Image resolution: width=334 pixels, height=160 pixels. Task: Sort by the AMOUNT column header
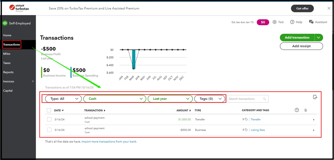pos(184,111)
